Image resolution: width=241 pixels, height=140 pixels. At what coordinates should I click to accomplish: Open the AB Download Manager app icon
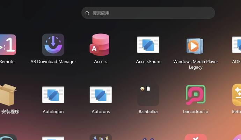[53, 45]
